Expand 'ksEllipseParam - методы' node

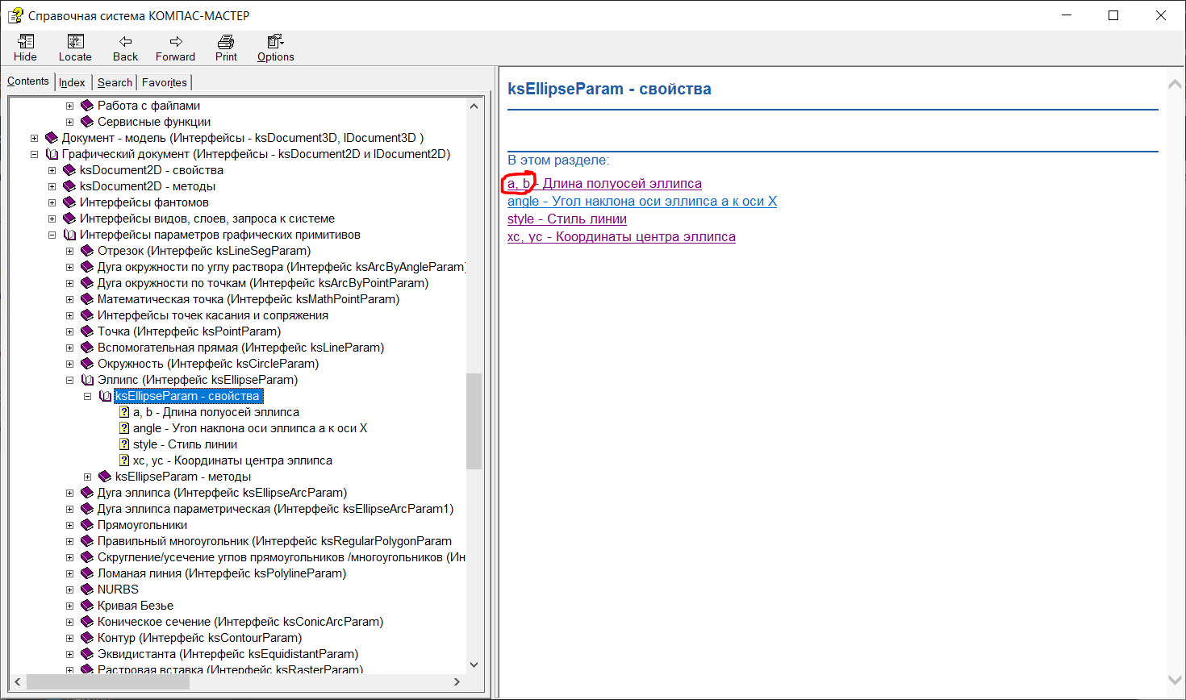point(87,477)
